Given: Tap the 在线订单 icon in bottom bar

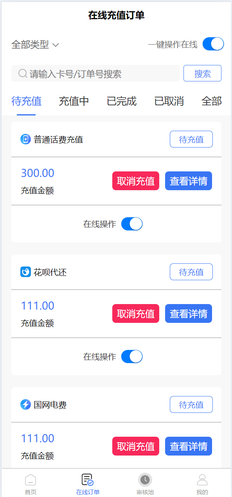Looking at the screenshot, I should pos(87,480).
